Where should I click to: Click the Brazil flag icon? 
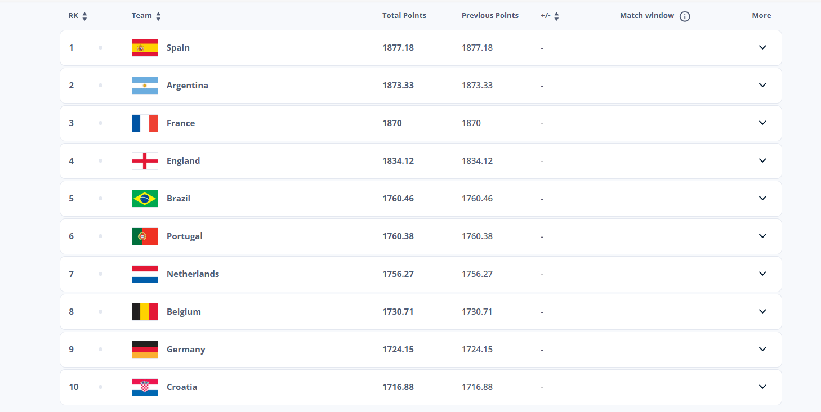145,199
